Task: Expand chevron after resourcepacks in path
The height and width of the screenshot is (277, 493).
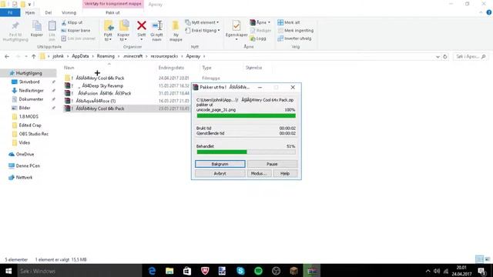Action: [182, 56]
